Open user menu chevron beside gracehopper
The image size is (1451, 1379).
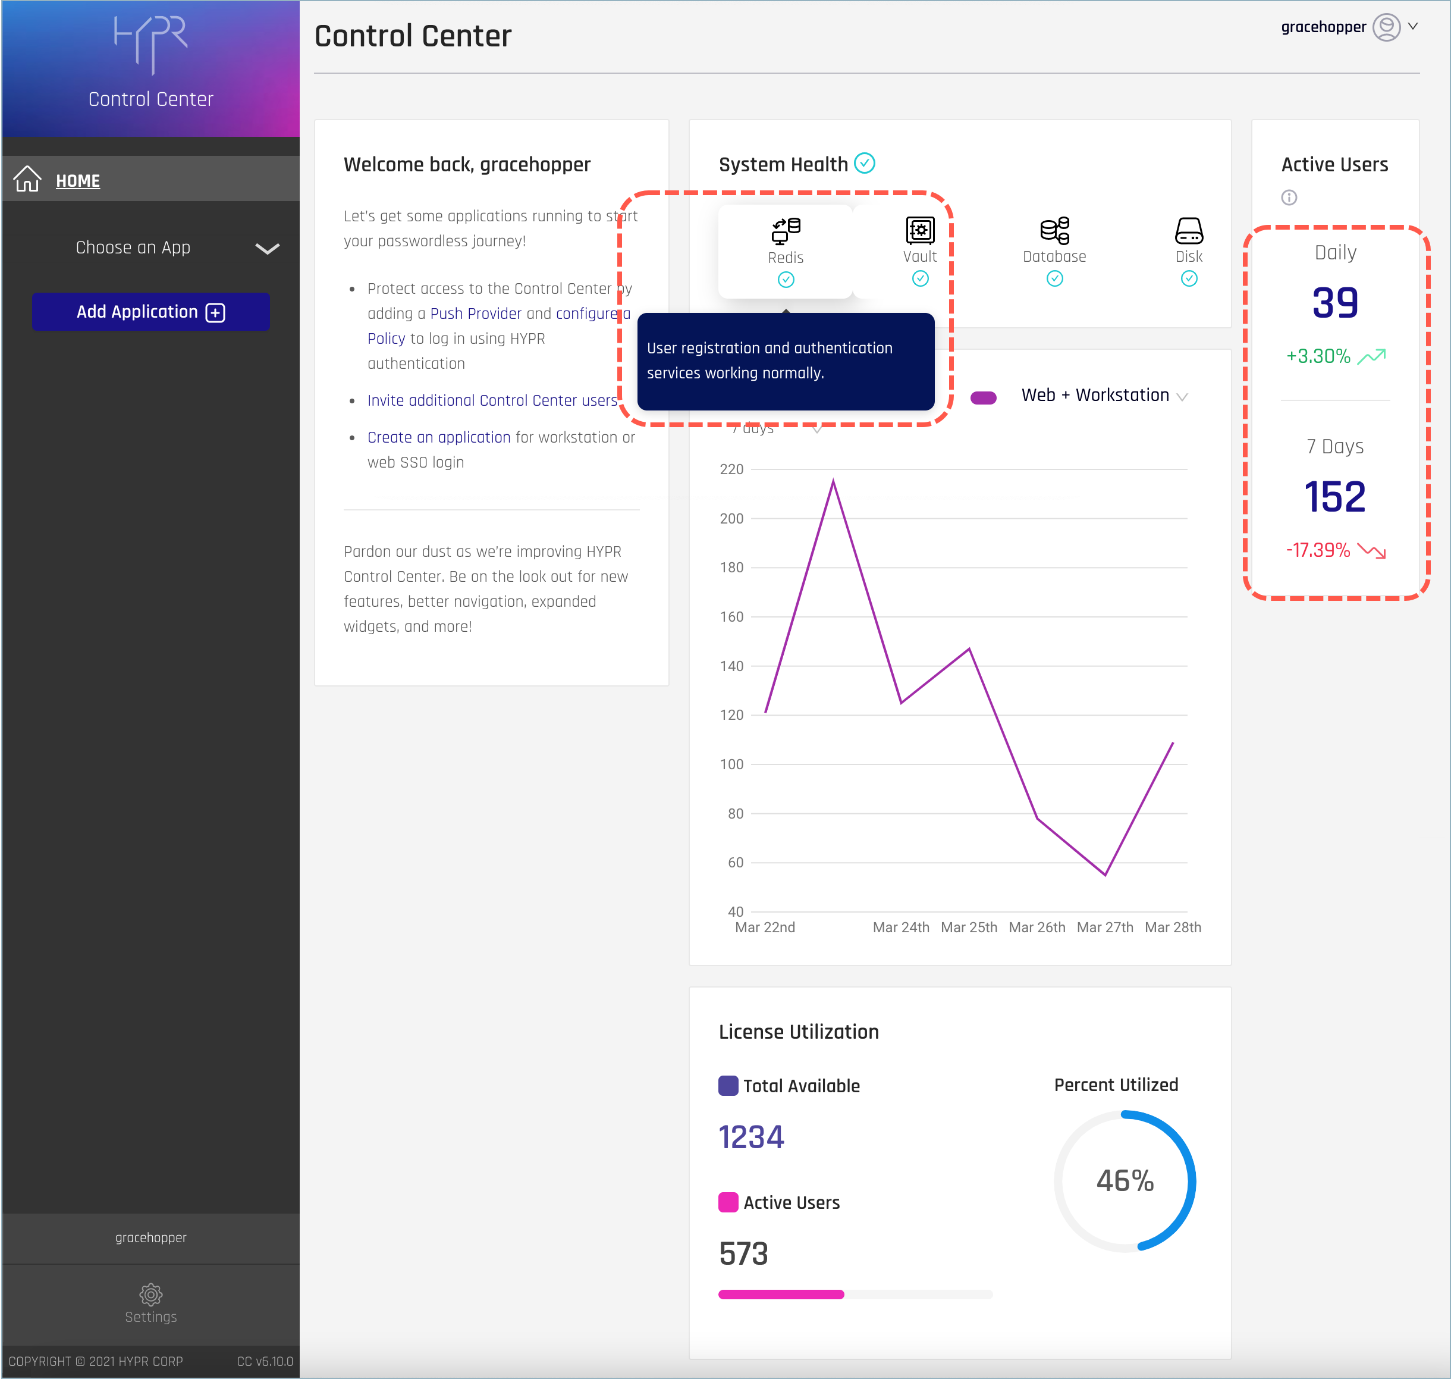(x=1413, y=26)
